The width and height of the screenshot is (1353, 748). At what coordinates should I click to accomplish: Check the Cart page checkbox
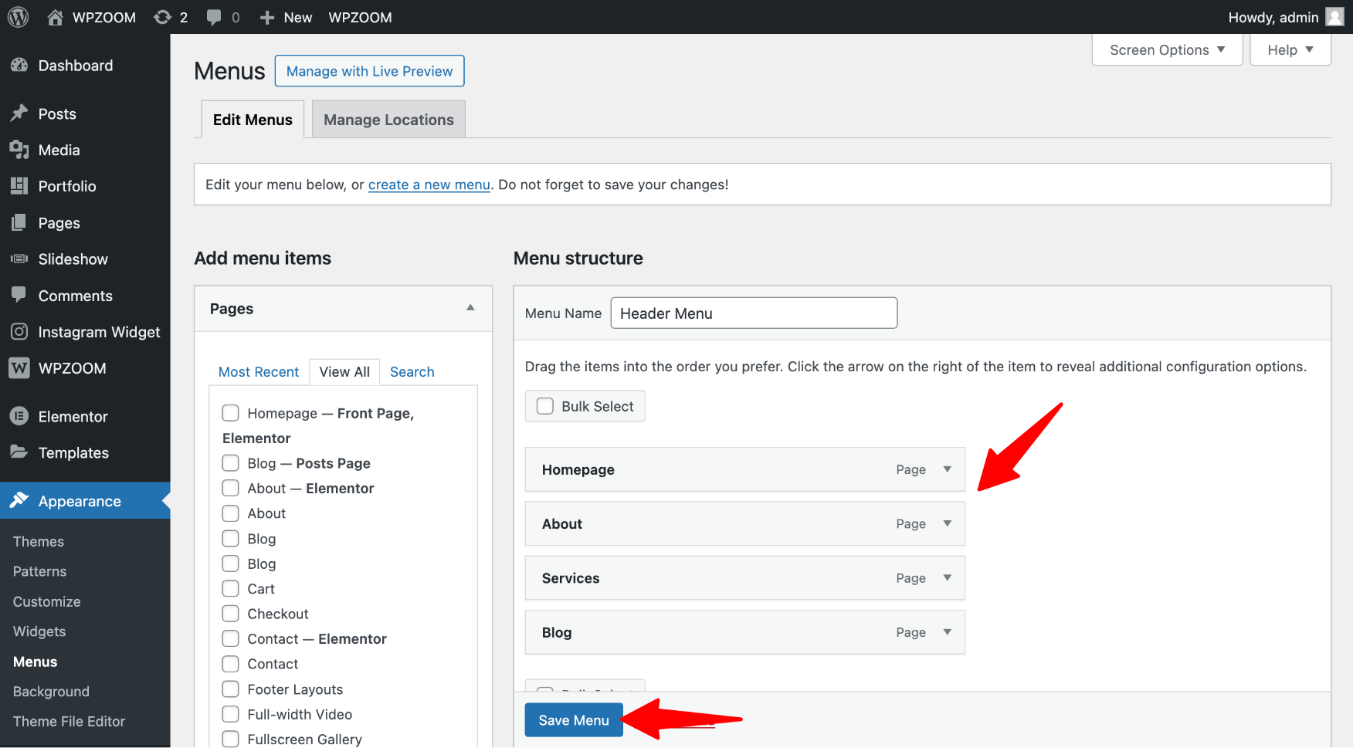pyautogui.click(x=230, y=589)
